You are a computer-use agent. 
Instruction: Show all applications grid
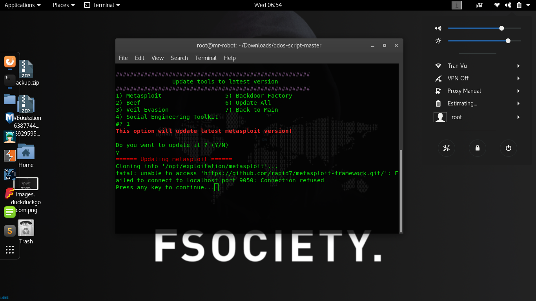(10, 250)
